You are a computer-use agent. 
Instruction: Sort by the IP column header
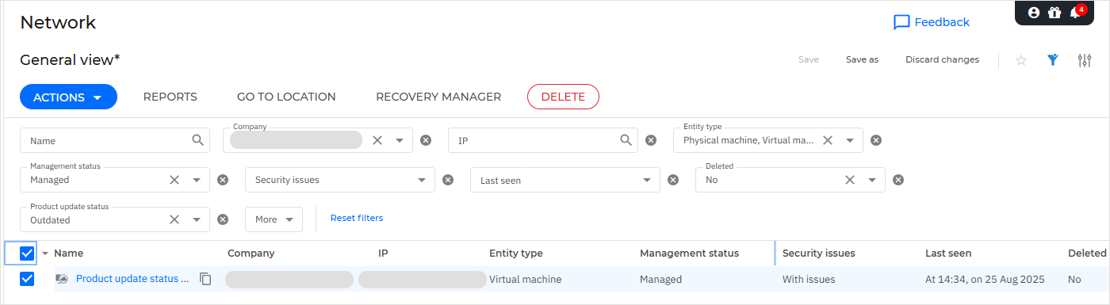[383, 254]
